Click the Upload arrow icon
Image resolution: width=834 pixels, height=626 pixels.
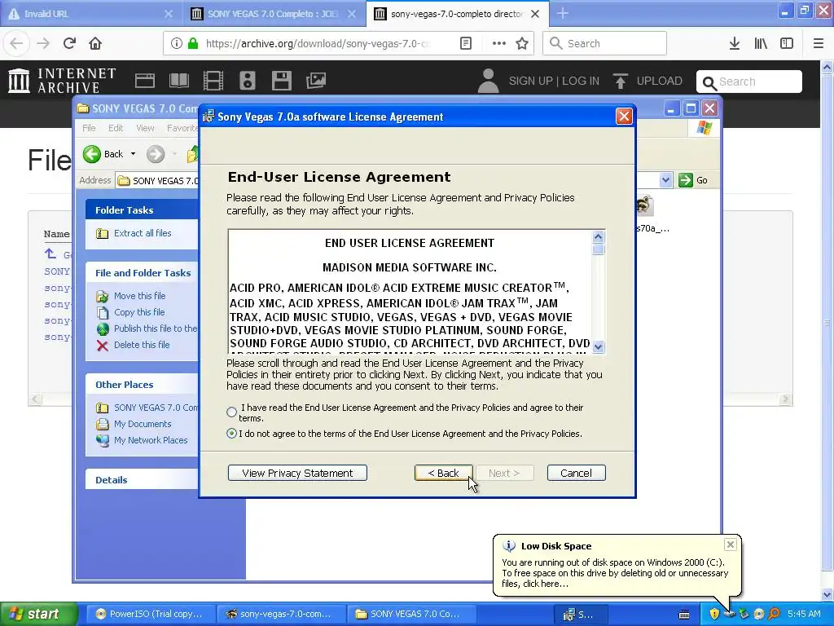pyautogui.click(x=620, y=81)
